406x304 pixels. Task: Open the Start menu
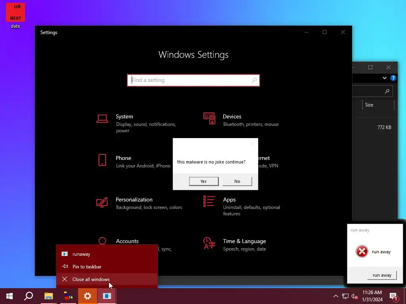[10, 296]
